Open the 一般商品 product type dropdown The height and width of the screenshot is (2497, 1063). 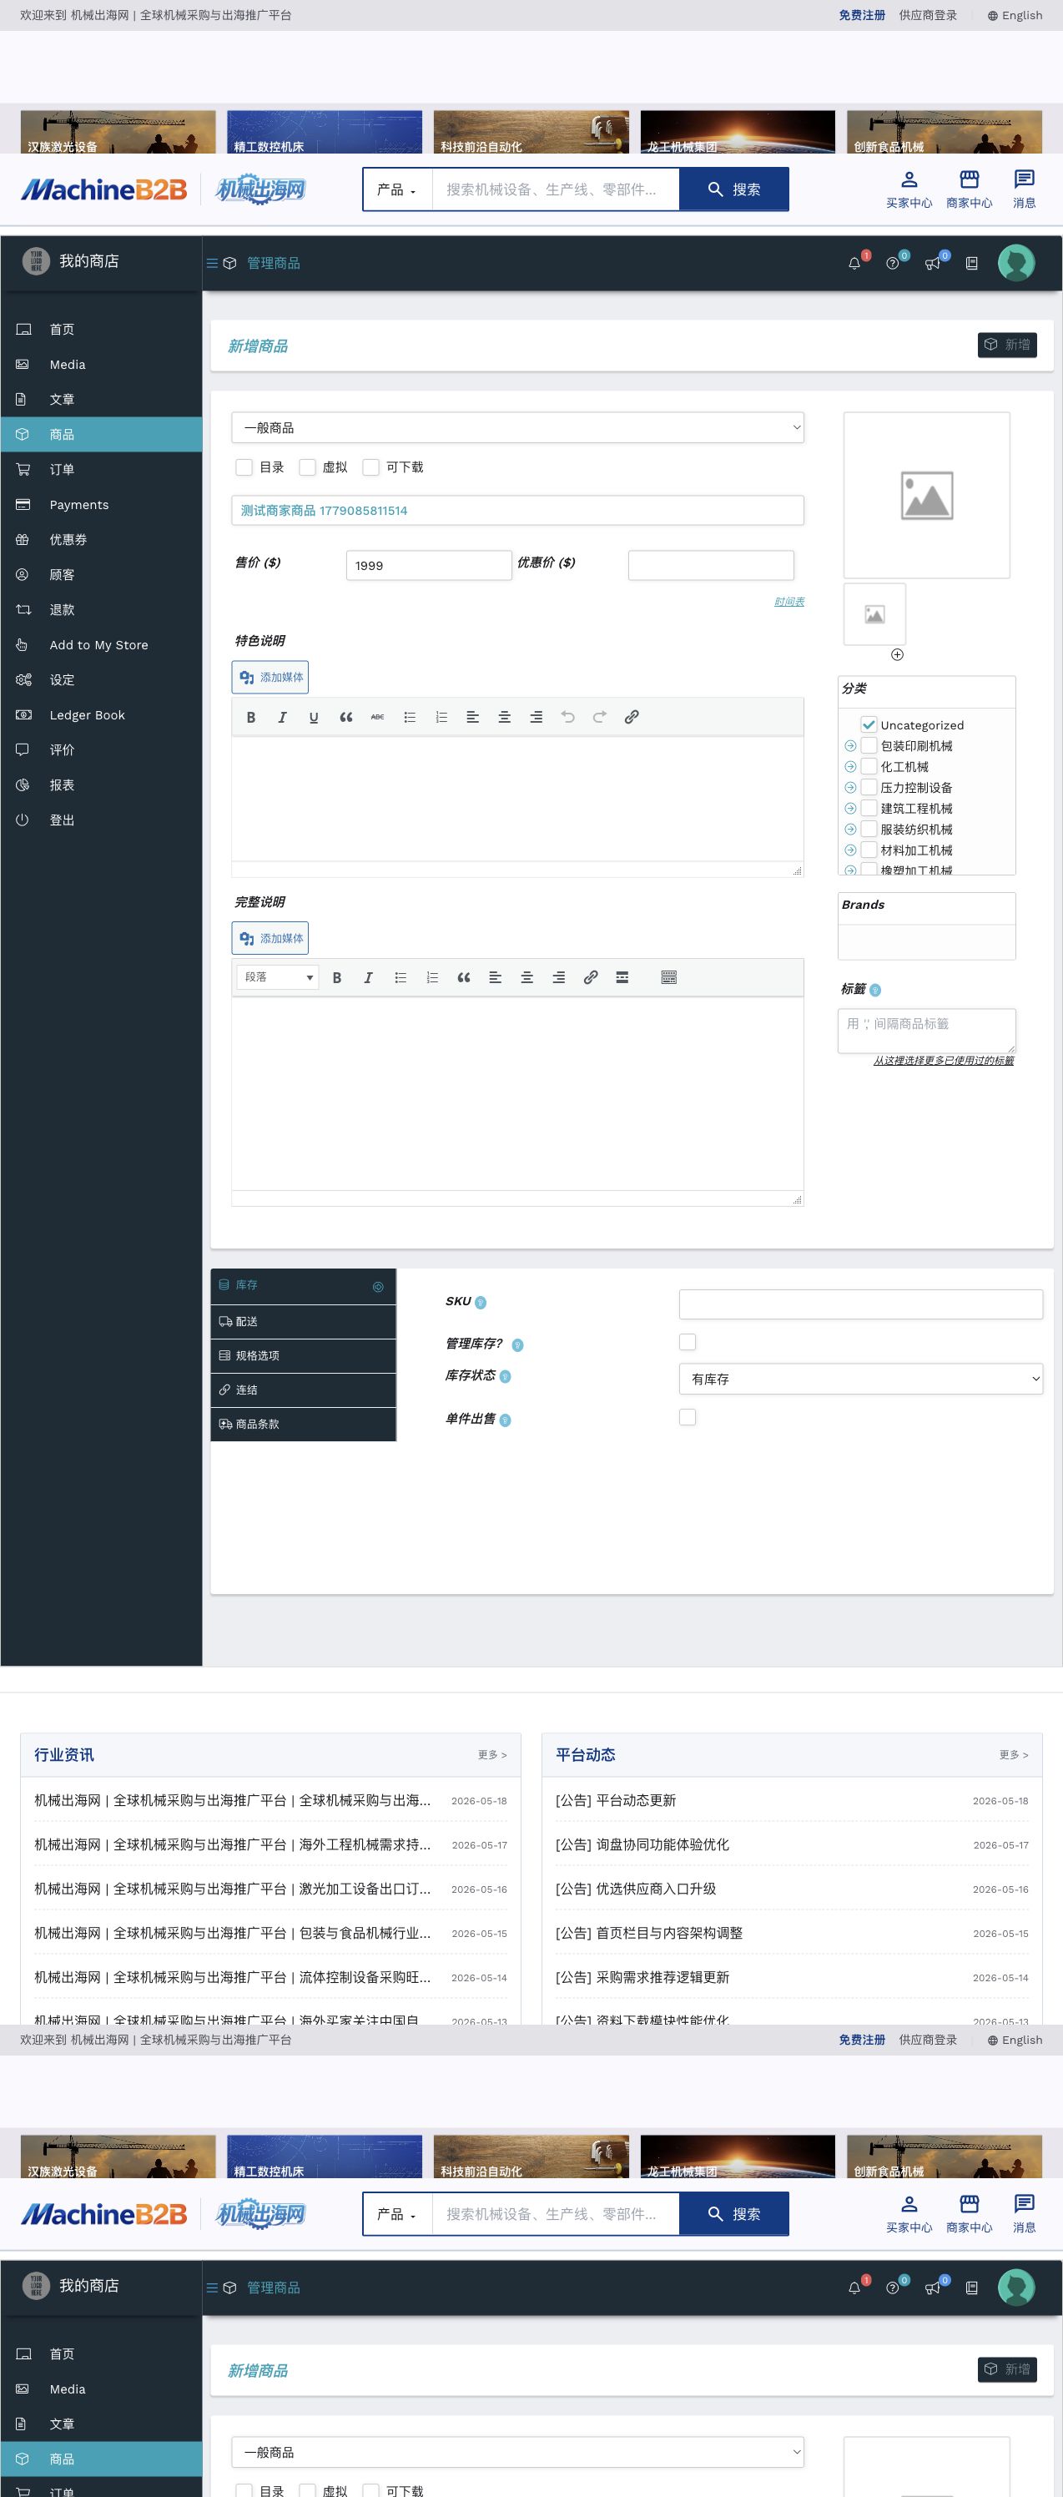pyautogui.click(x=517, y=427)
